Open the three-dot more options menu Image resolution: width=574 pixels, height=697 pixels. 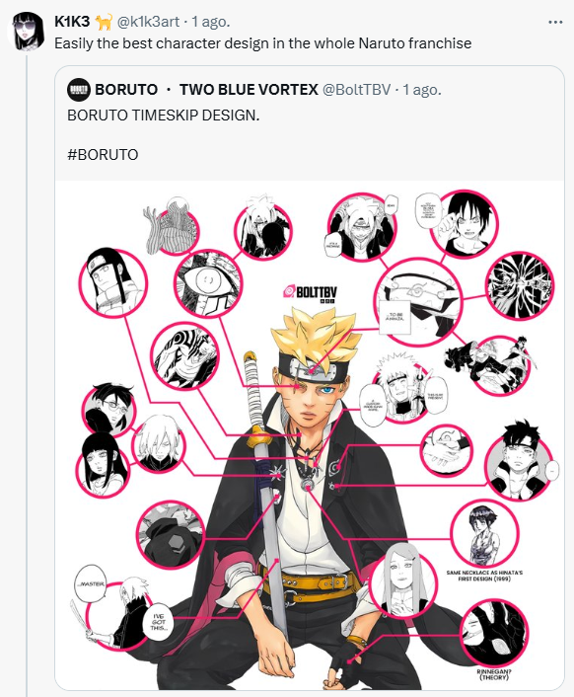pyautogui.click(x=555, y=23)
